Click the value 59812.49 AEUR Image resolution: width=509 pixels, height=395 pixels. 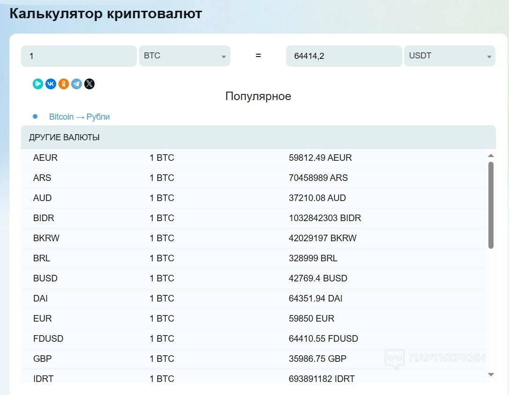[320, 158]
